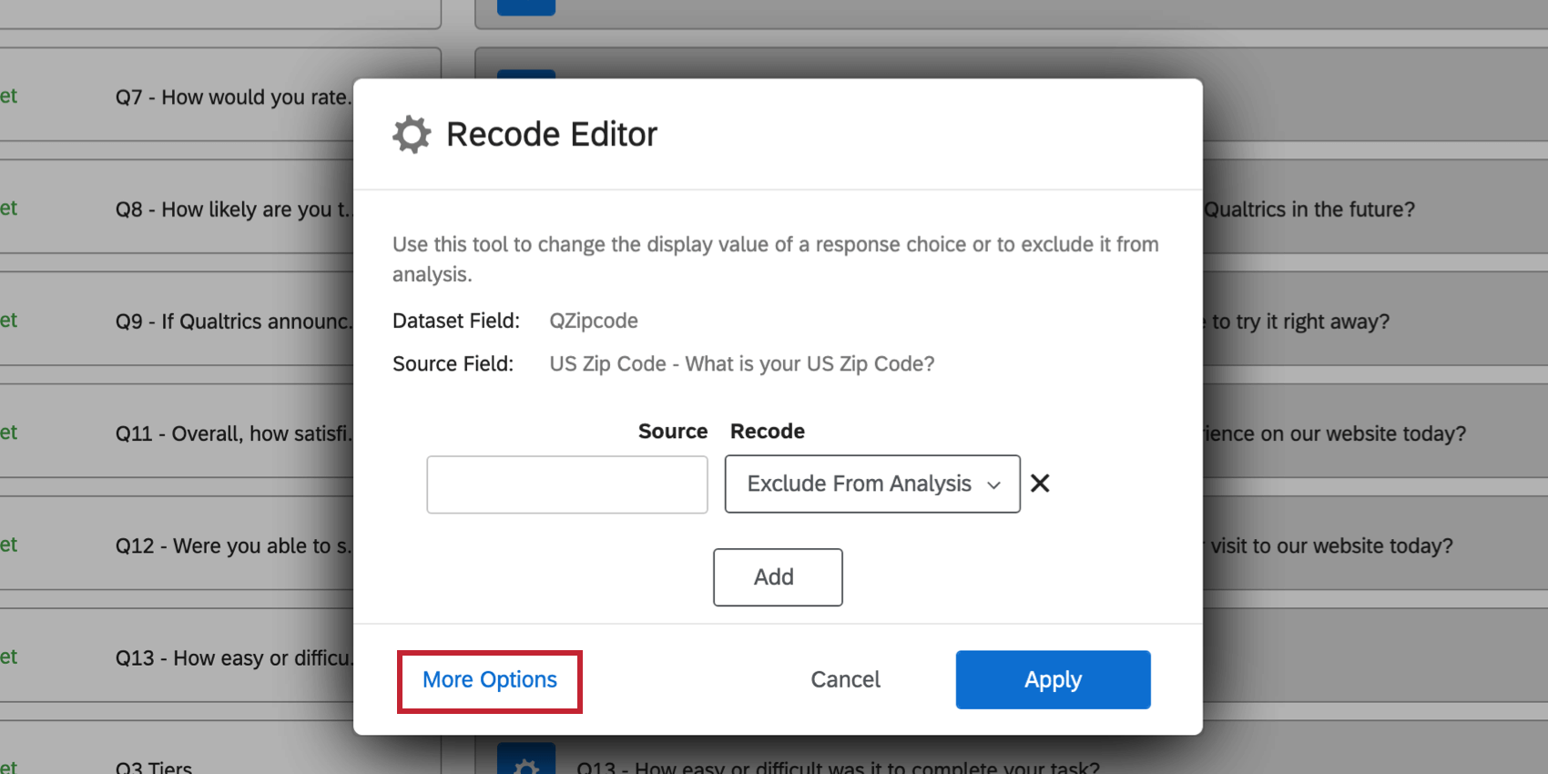Screen dimensions: 1548x774
Task: Click the gear icon beside Recode Editor title
Action: click(412, 135)
